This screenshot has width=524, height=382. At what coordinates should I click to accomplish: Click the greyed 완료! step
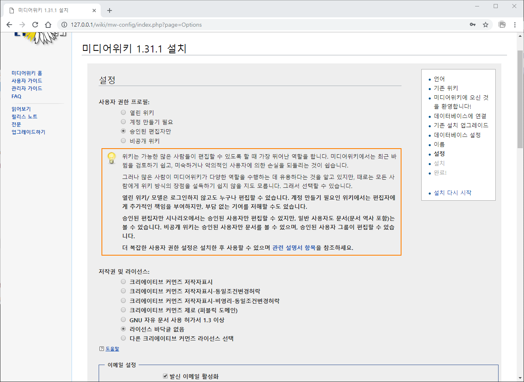point(440,172)
